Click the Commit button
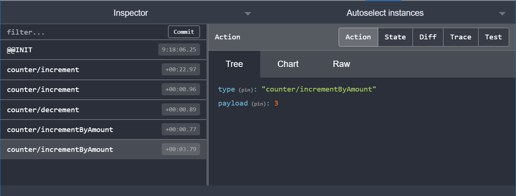The width and height of the screenshot is (516, 196). (x=184, y=32)
